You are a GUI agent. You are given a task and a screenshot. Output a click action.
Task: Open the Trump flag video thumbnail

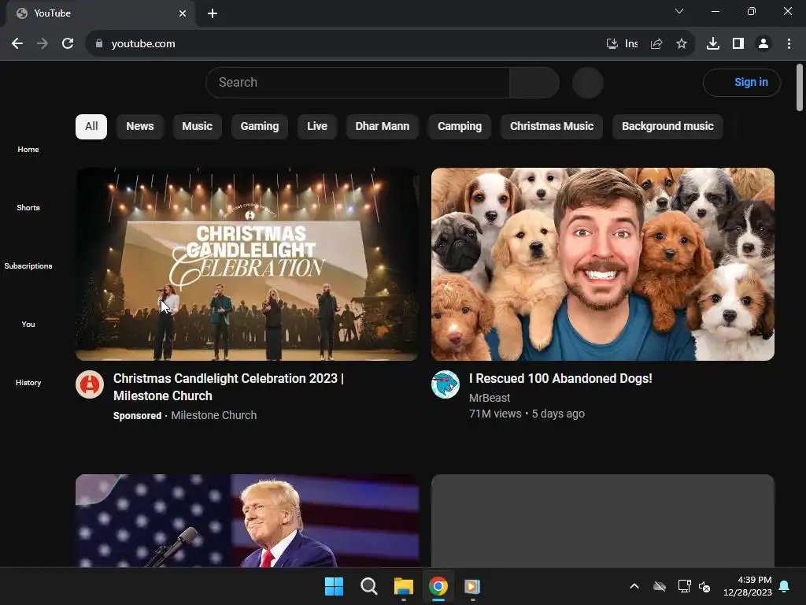[x=247, y=521]
